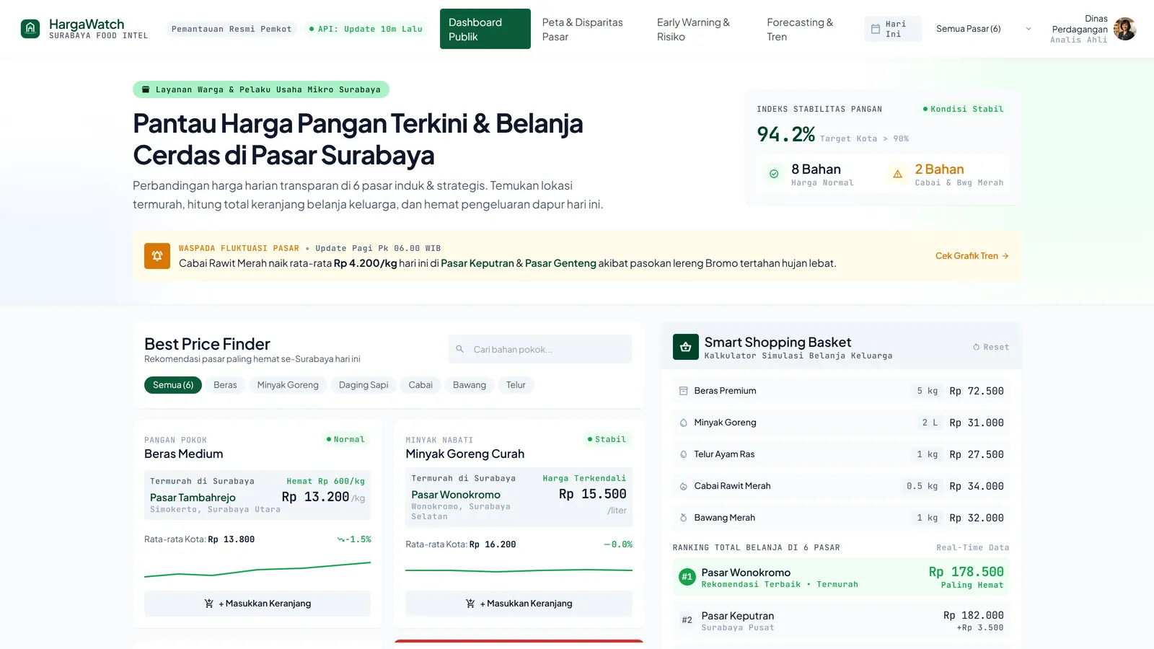Click the Beras Premium 5 kg quantity
Viewport: 1154px width, 649px height.
tap(927, 391)
